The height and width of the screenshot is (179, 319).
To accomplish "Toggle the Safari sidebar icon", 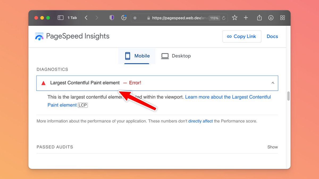I will tap(61, 18).
